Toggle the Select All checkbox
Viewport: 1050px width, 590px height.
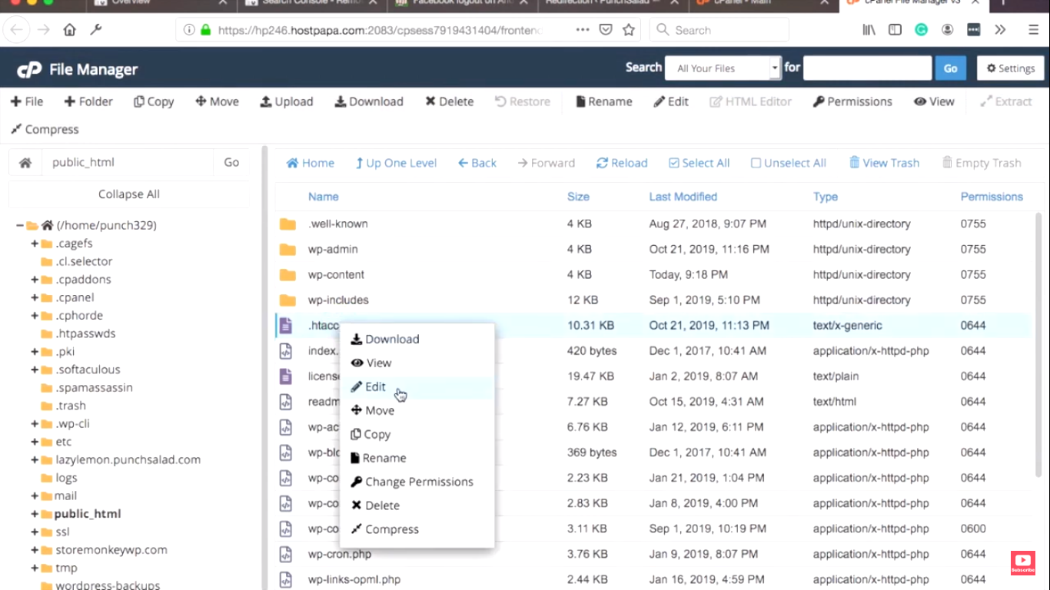(x=674, y=163)
